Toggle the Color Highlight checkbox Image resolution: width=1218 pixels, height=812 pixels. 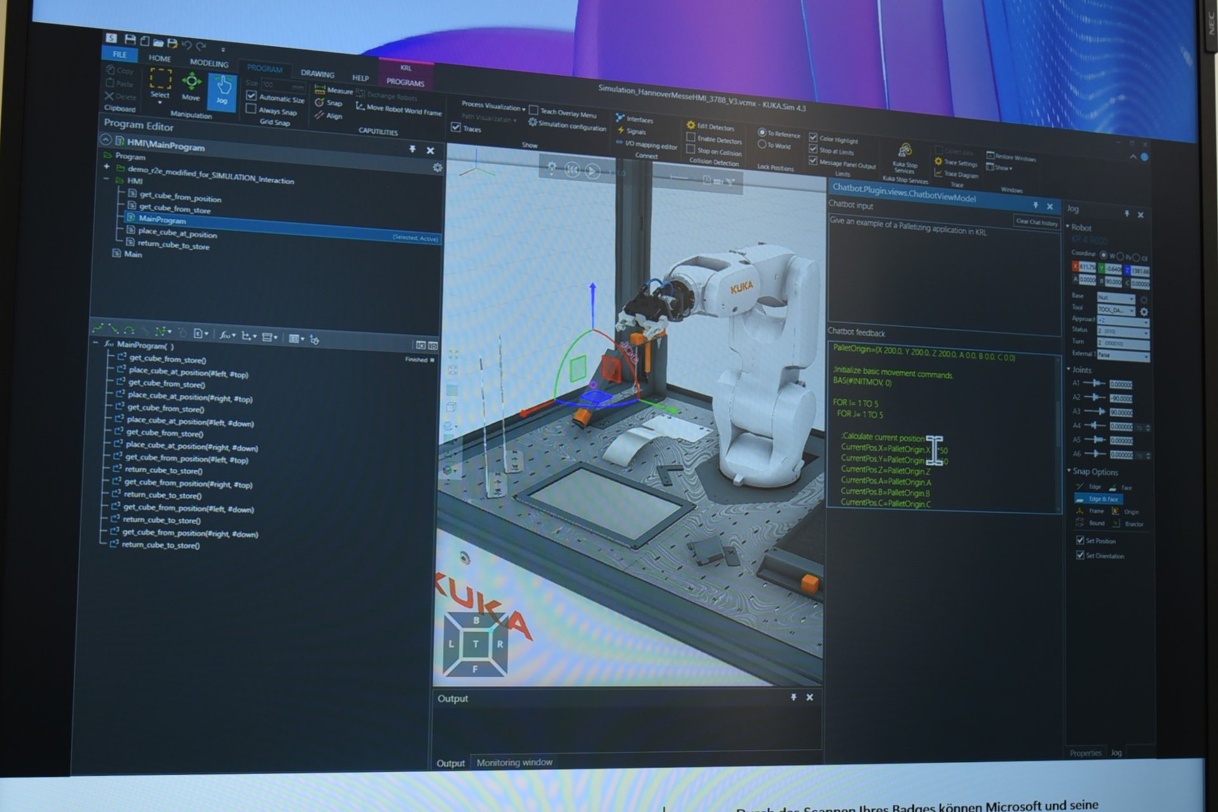point(813,138)
